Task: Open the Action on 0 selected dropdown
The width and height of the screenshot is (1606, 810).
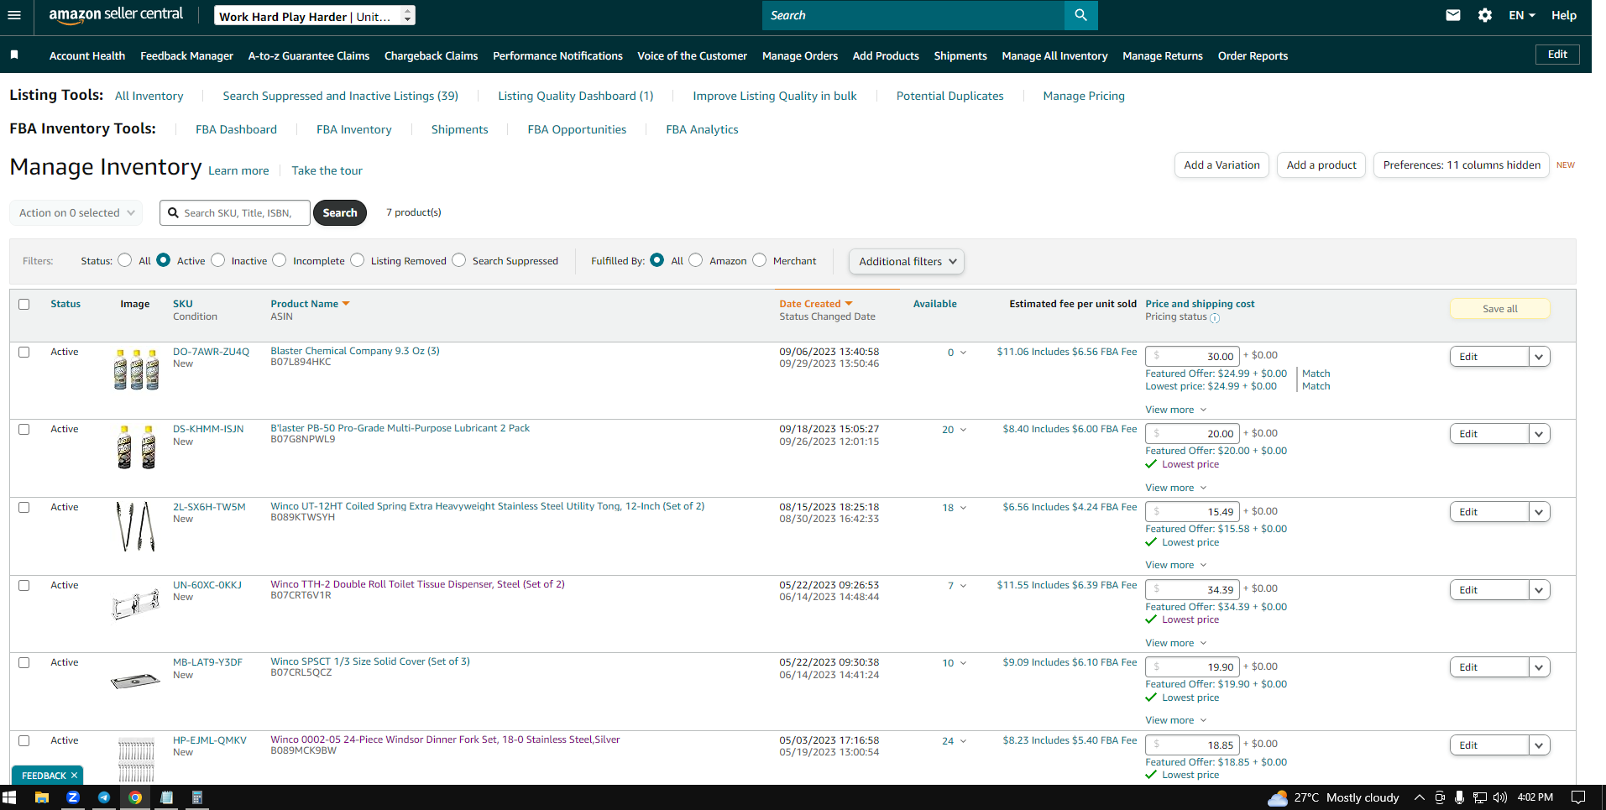Action: [76, 212]
